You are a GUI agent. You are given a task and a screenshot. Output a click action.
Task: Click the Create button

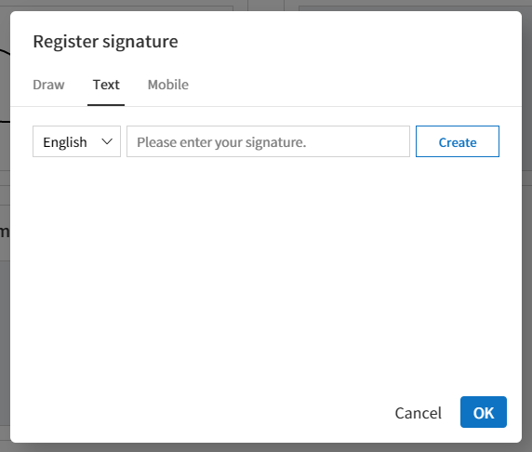click(458, 141)
